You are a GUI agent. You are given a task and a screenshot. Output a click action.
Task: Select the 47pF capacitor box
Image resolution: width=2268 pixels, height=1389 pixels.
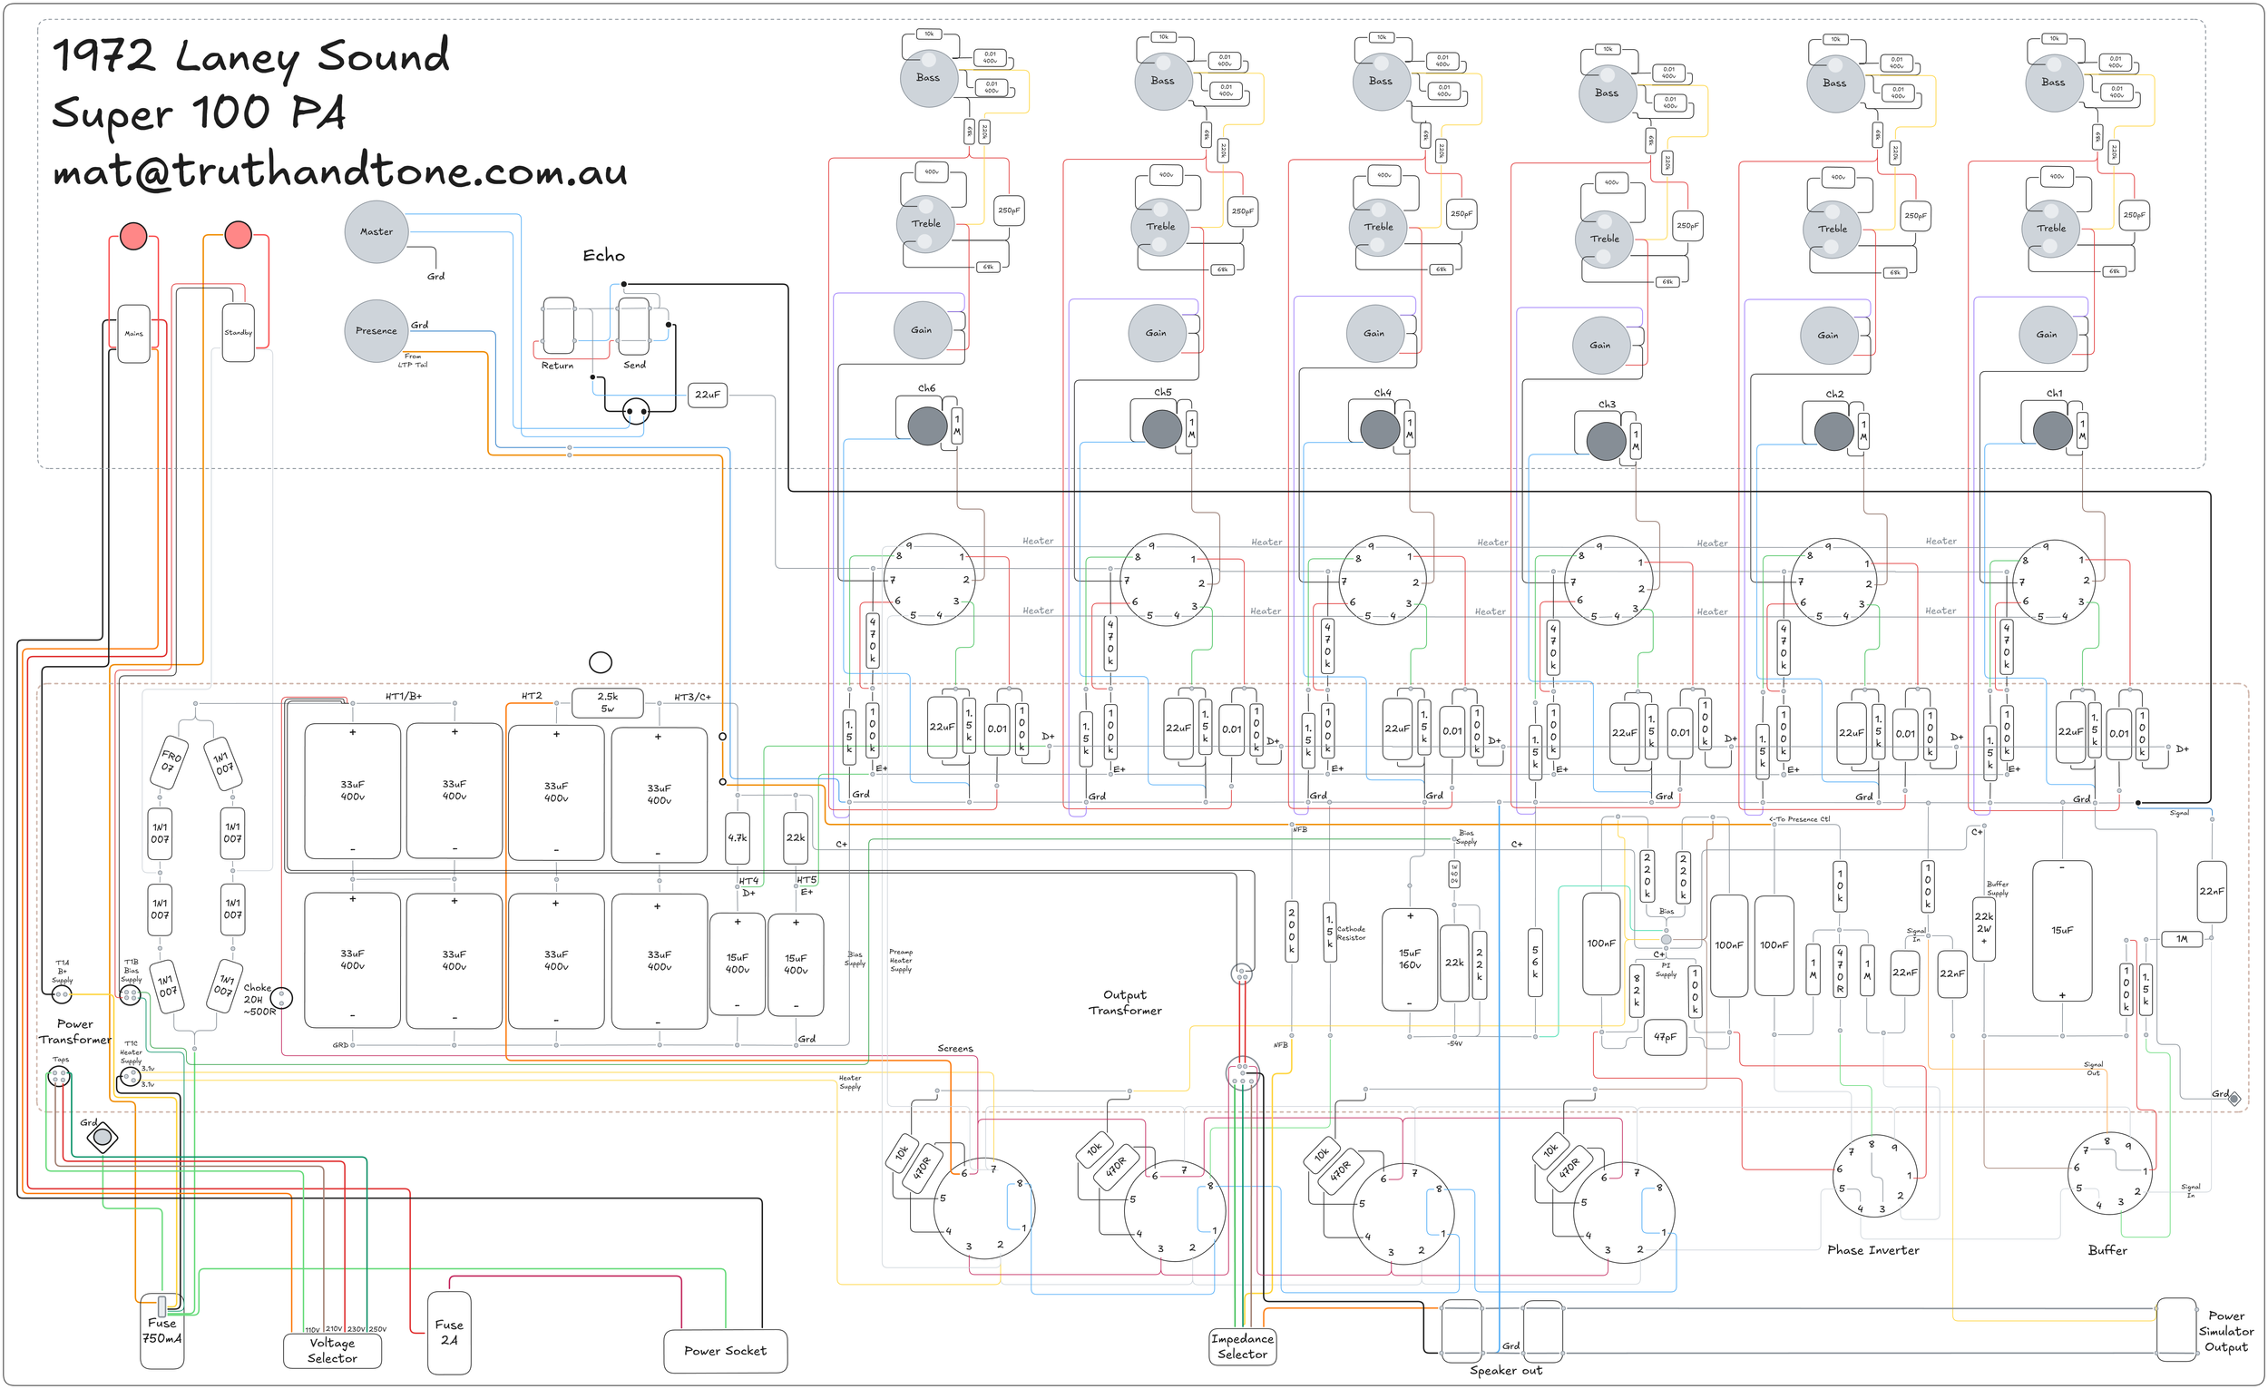(1664, 1036)
